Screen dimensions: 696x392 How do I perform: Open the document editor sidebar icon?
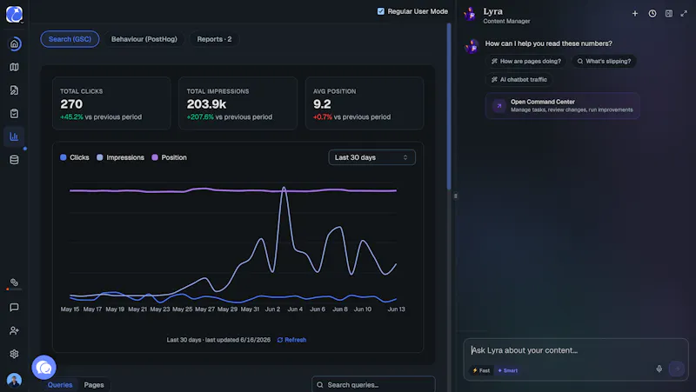14,90
